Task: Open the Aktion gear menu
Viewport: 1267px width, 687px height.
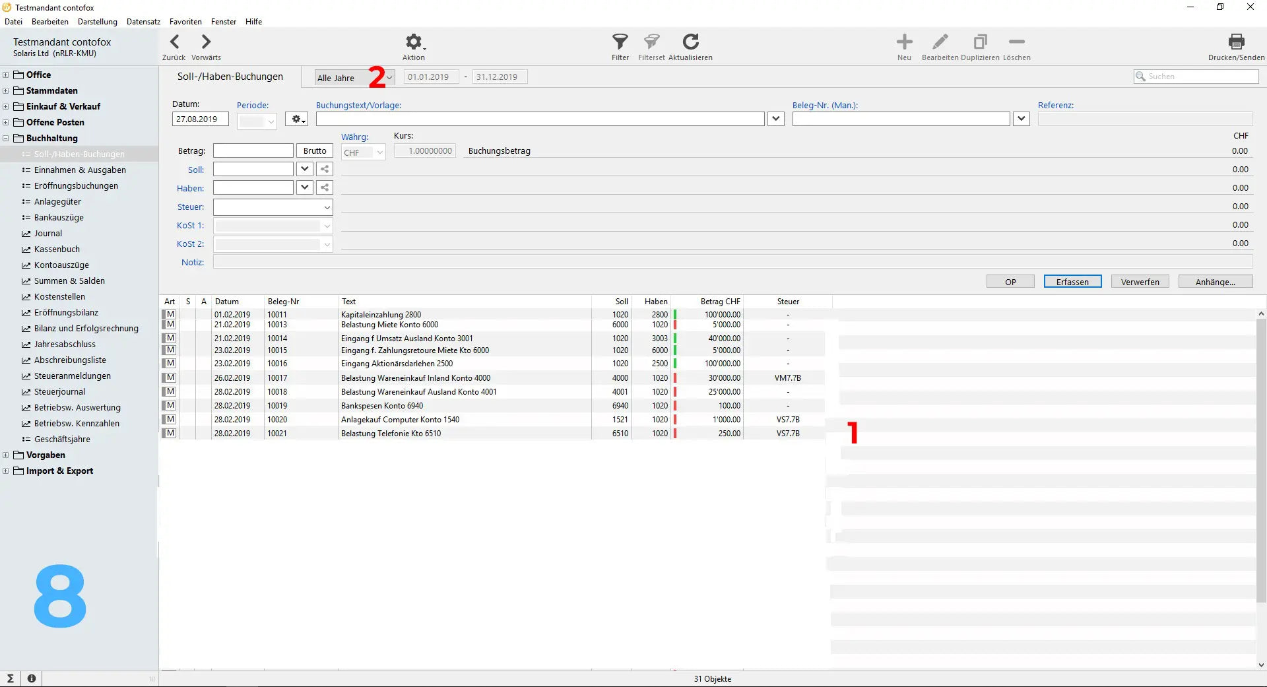Action: (414, 42)
